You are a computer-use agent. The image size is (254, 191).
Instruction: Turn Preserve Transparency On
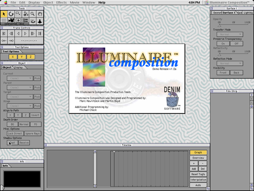pos(223,44)
